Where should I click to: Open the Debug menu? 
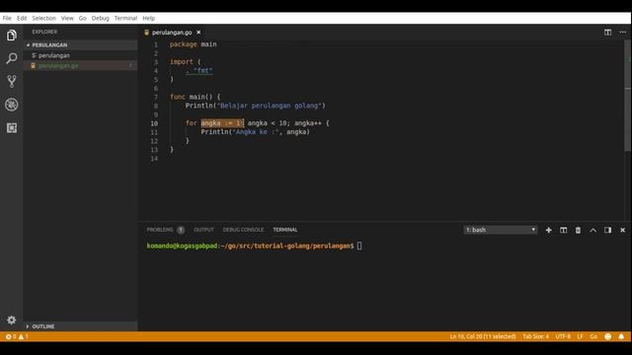[x=101, y=18]
